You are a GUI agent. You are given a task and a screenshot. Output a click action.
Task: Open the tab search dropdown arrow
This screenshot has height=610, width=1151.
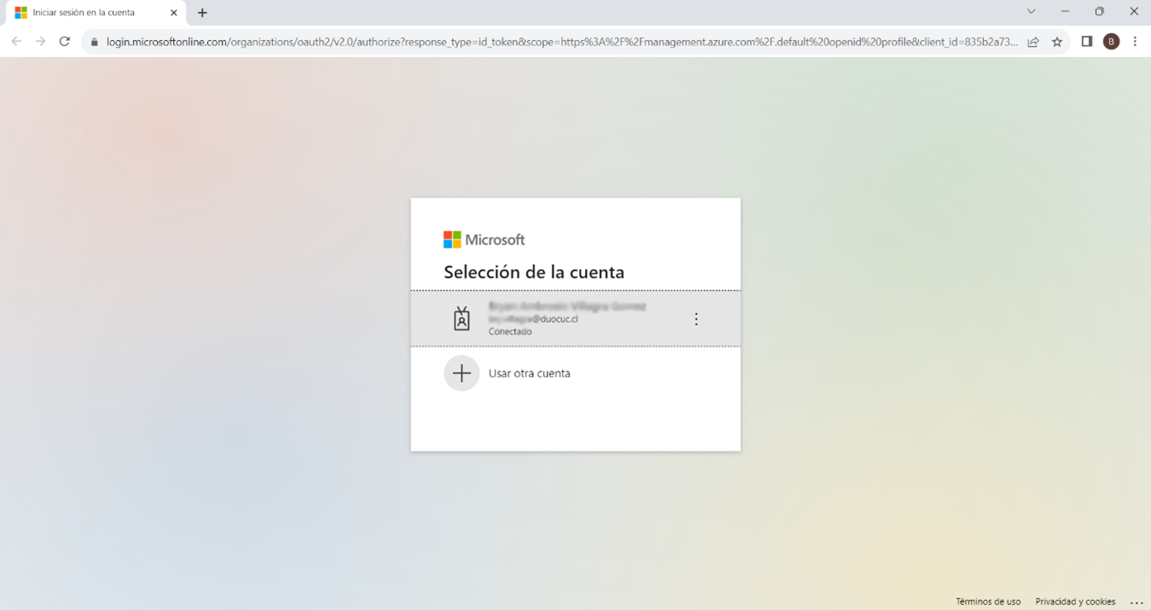(x=1031, y=12)
